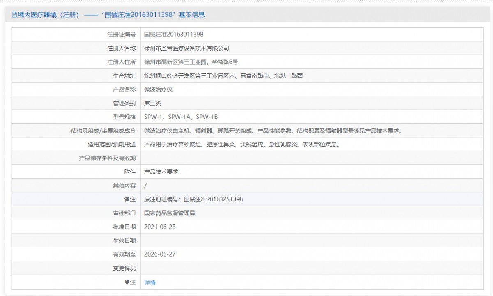
Task: Select the 注册证编号 value cell in first row
Action: coord(174,35)
